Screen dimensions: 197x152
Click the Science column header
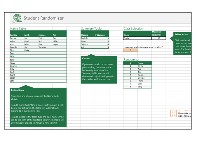tap(42, 35)
